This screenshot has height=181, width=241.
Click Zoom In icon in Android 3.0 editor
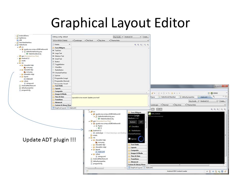148,45
